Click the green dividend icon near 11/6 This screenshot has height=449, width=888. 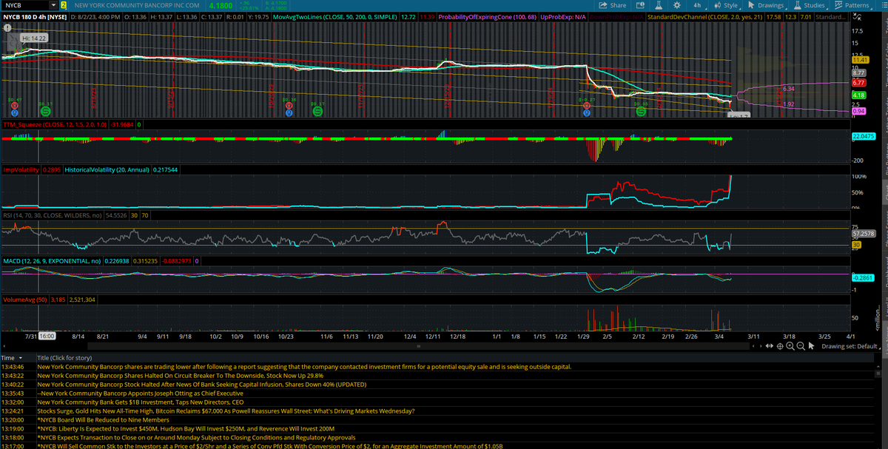click(318, 110)
